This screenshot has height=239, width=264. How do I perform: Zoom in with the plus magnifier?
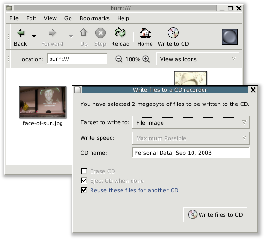pyautogui.click(x=146, y=59)
